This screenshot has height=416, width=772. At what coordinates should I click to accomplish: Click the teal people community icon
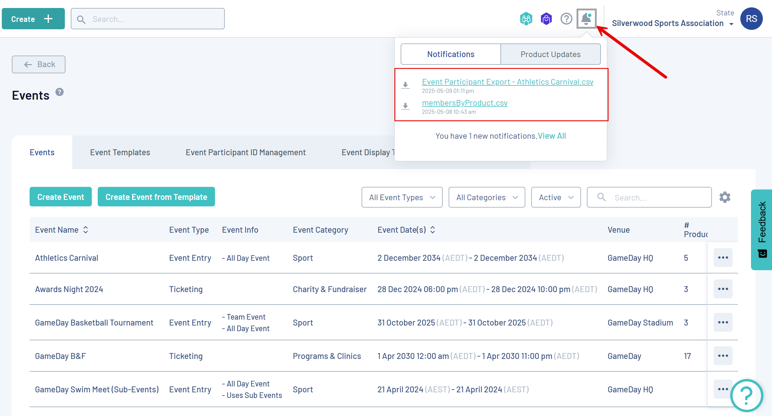click(526, 19)
